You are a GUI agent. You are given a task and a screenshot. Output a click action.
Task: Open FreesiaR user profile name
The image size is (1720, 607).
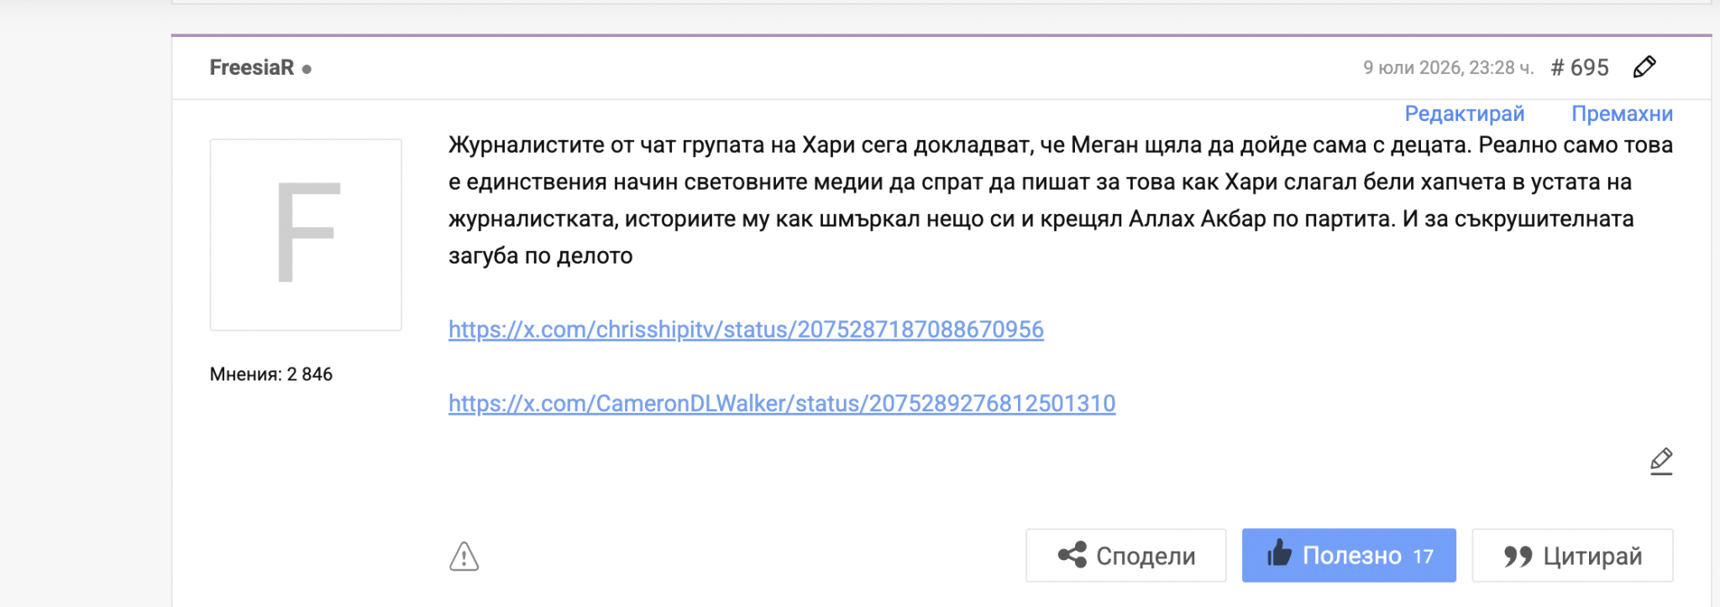[252, 67]
